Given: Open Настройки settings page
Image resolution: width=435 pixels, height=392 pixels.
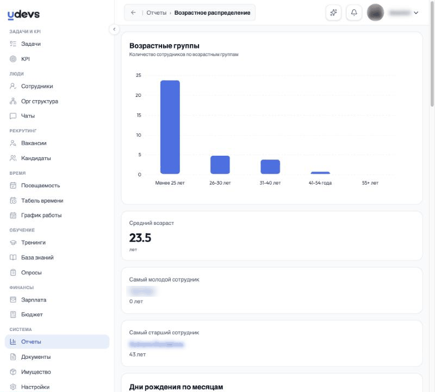Looking at the screenshot, I should (x=57, y=387).
